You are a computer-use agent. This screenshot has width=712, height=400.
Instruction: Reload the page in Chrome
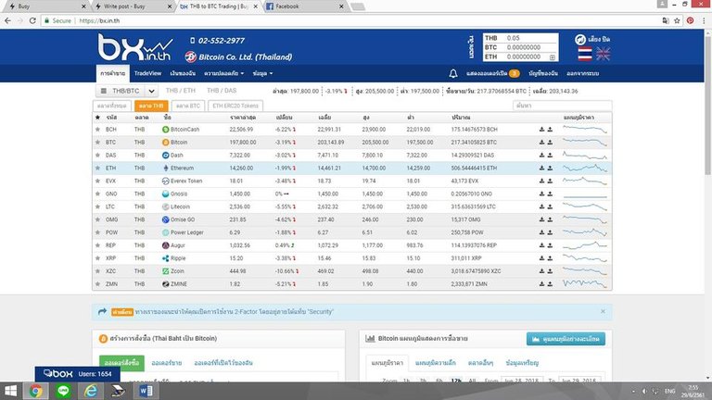pyautogui.click(x=32, y=20)
